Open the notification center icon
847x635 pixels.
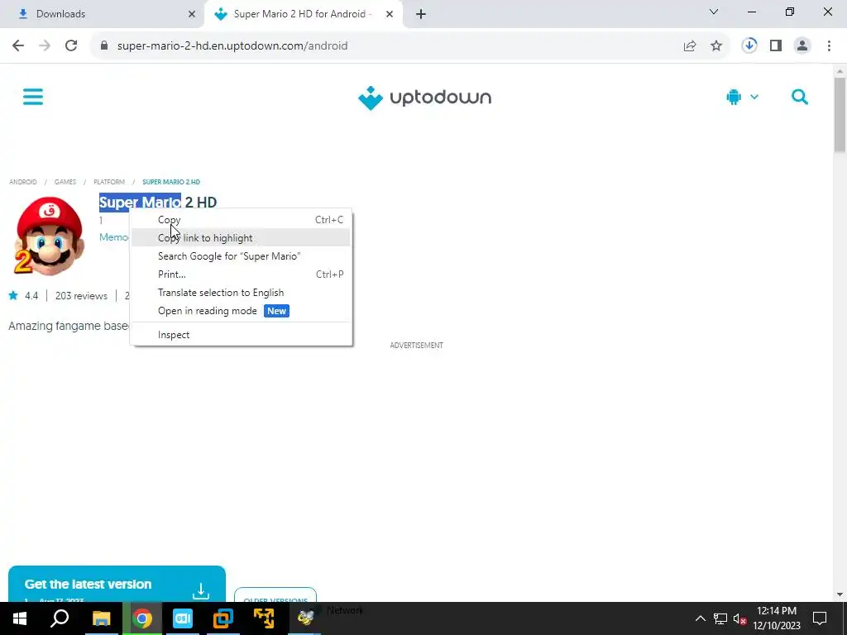click(820, 618)
